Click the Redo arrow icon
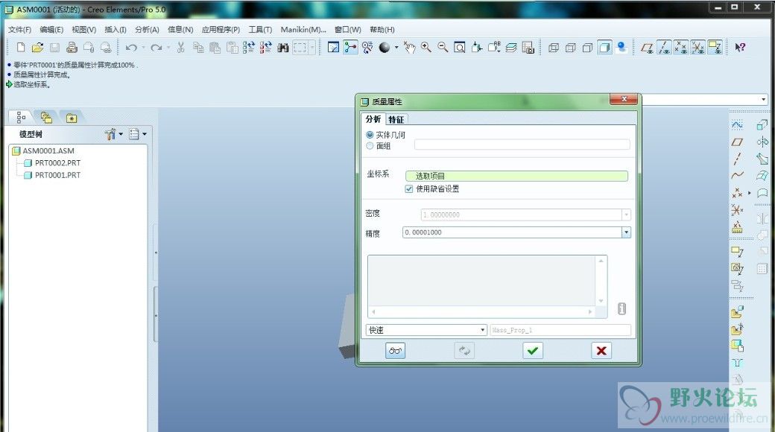The width and height of the screenshot is (775, 432). coord(156,48)
